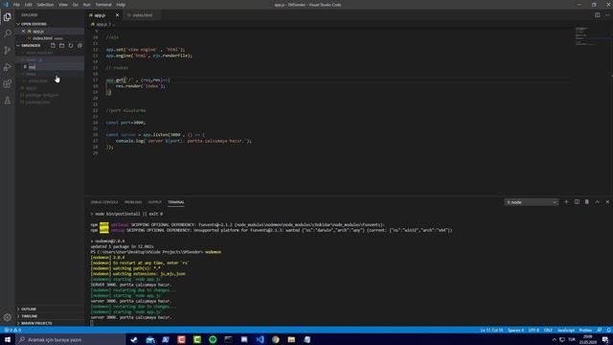Viewport: 613px width, 345px height.
Task: Switch to the index.html editor tab
Action: [x=142, y=15]
